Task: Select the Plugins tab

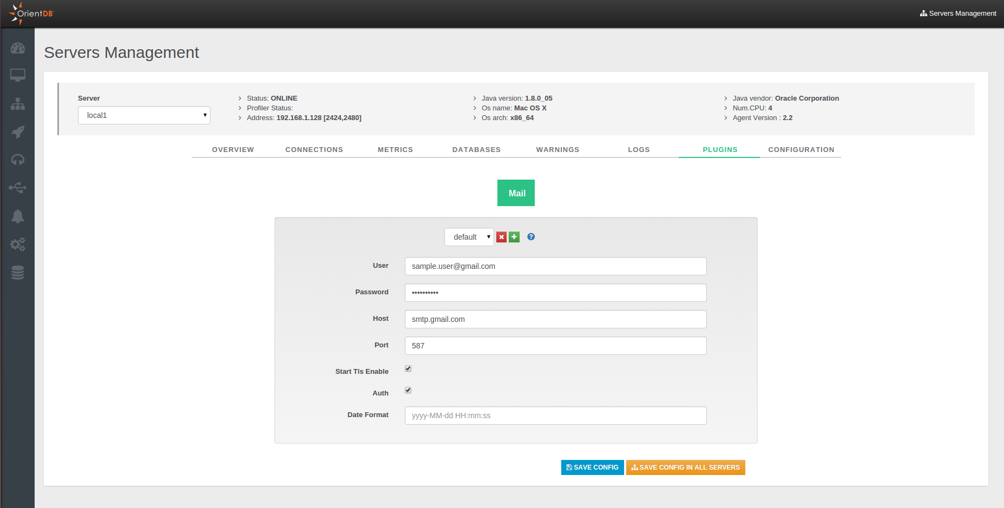Action: coord(720,150)
